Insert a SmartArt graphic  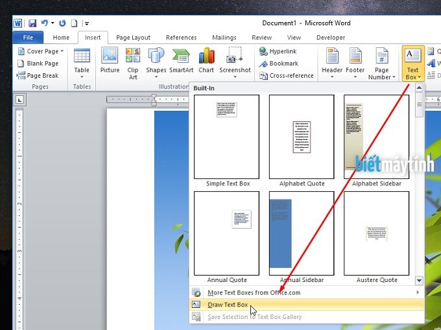181,61
